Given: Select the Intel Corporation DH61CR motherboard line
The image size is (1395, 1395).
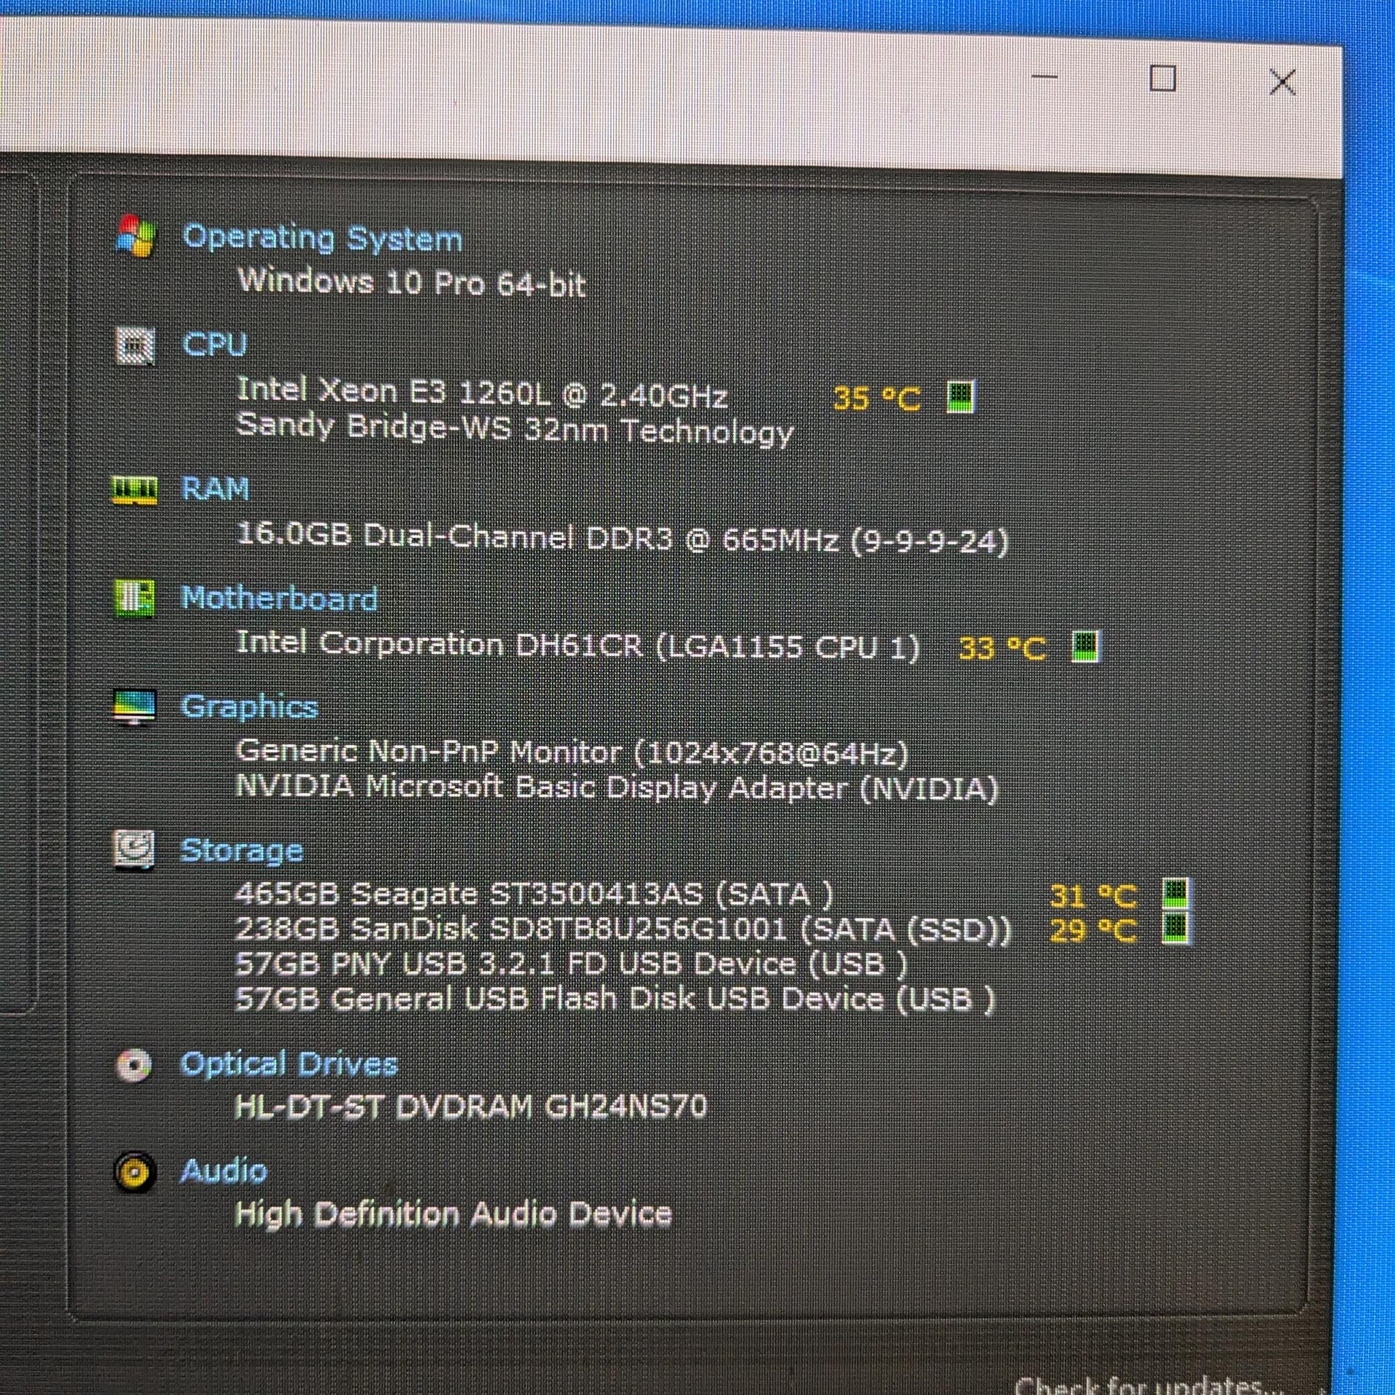Looking at the screenshot, I should [x=578, y=646].
